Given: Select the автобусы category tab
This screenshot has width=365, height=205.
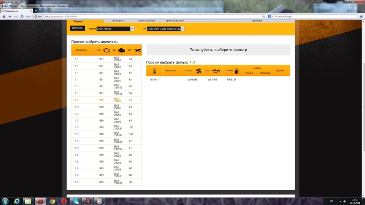Looking at the screenshot, I should pyautogui.click(x=118, y=20).
